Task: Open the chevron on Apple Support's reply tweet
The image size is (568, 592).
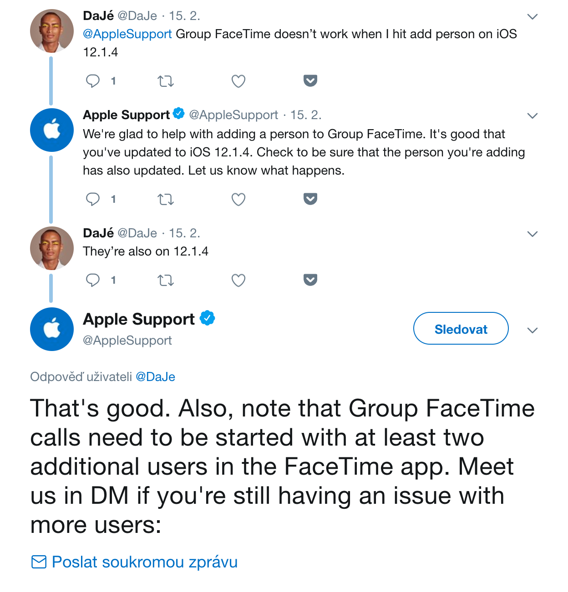Action: (532, 115)
